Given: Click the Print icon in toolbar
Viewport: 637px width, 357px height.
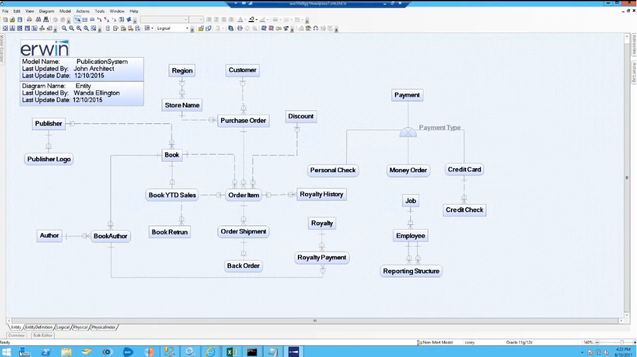Looking at the screenshot, I should (29, 20).
